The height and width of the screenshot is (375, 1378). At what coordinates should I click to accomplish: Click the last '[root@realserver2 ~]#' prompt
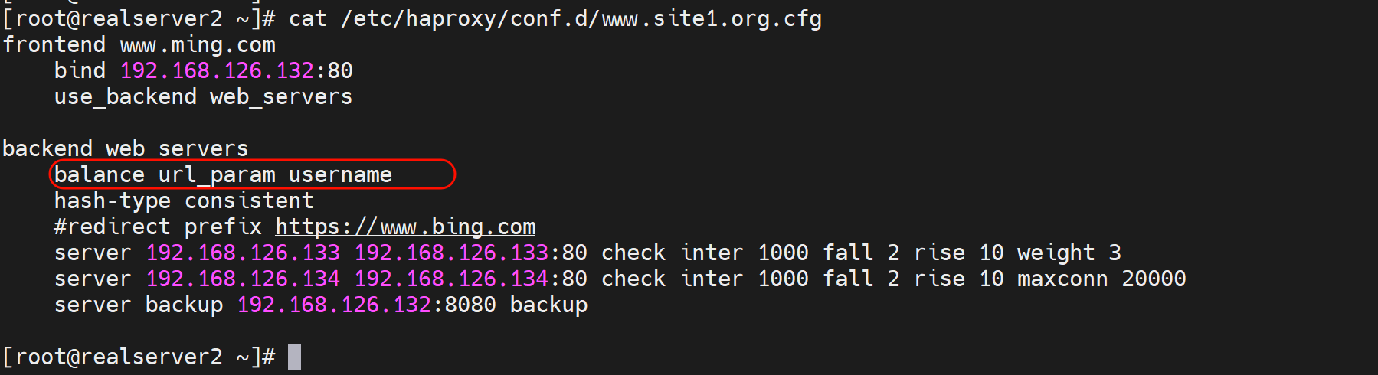point(139,357)
